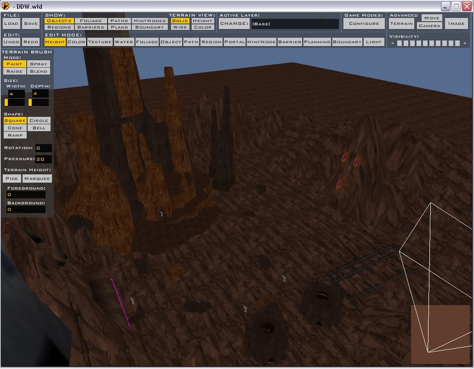Click the Rotation value field
Image resolution: width=474 pixels, height=369 pixels.
pyautogui.click(x=44, y=148)
